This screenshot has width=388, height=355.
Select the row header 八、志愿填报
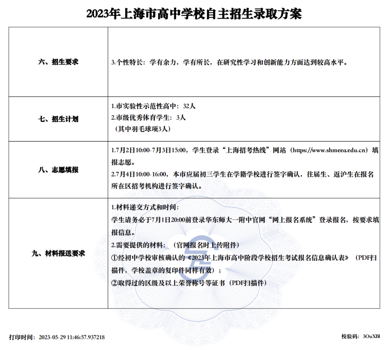(x=58, y=170)
